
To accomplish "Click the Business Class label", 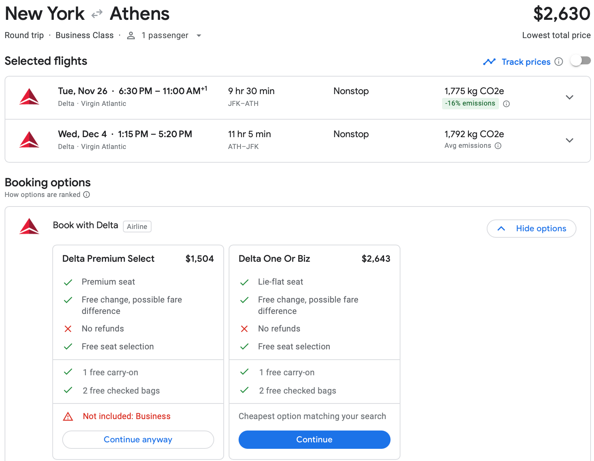I will coord(85,35).
